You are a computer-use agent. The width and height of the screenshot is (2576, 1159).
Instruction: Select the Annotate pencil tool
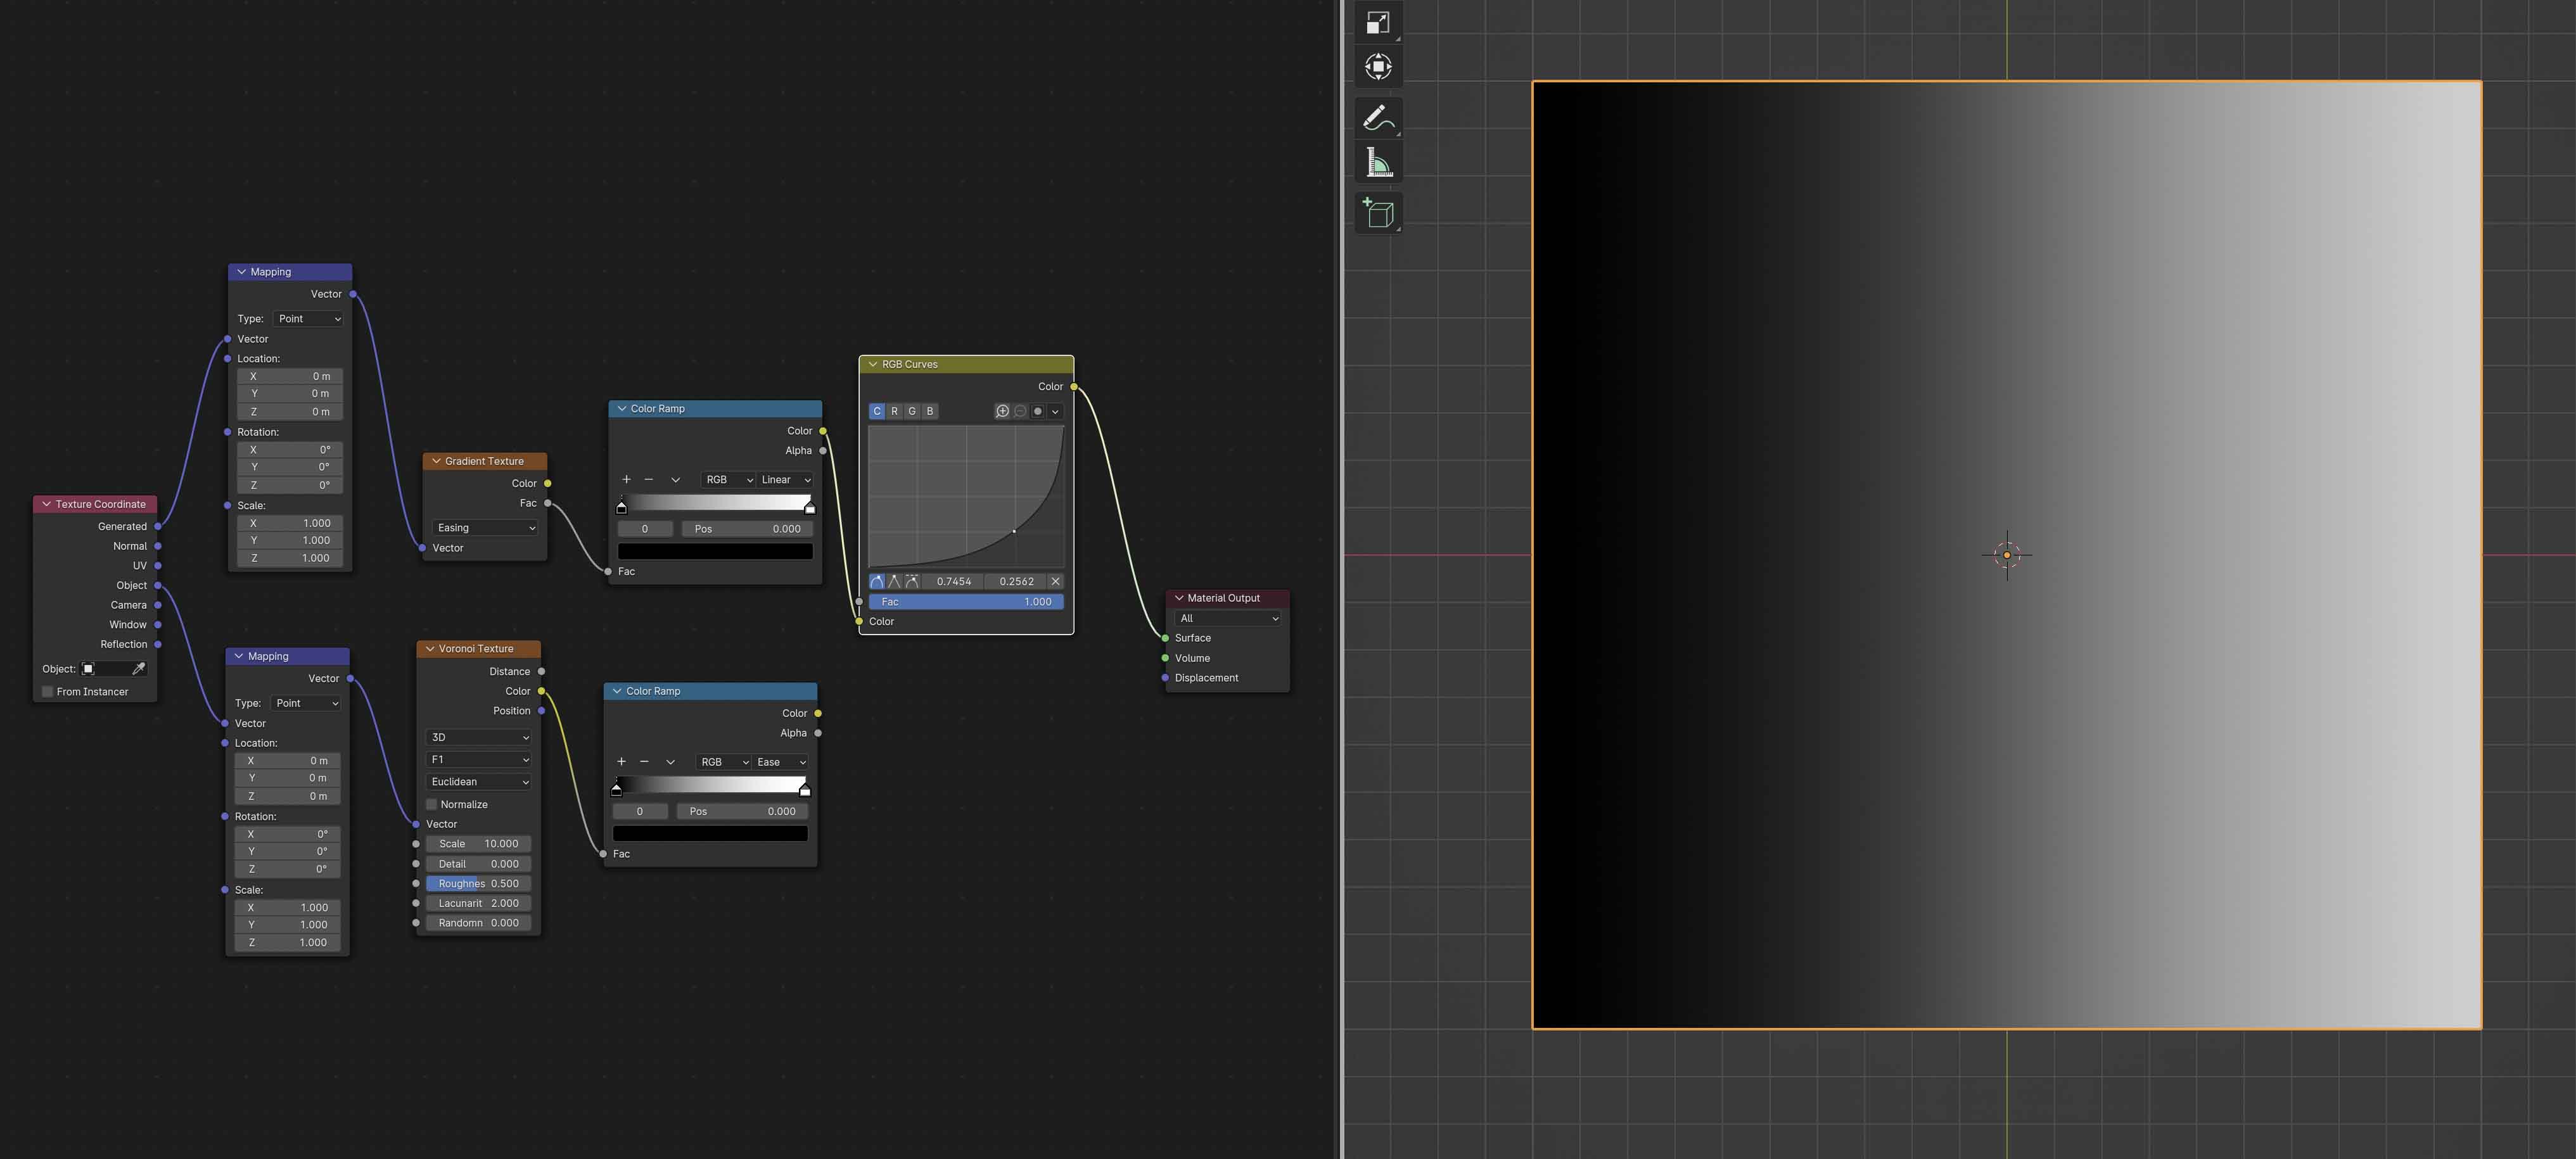[1378, 118]
